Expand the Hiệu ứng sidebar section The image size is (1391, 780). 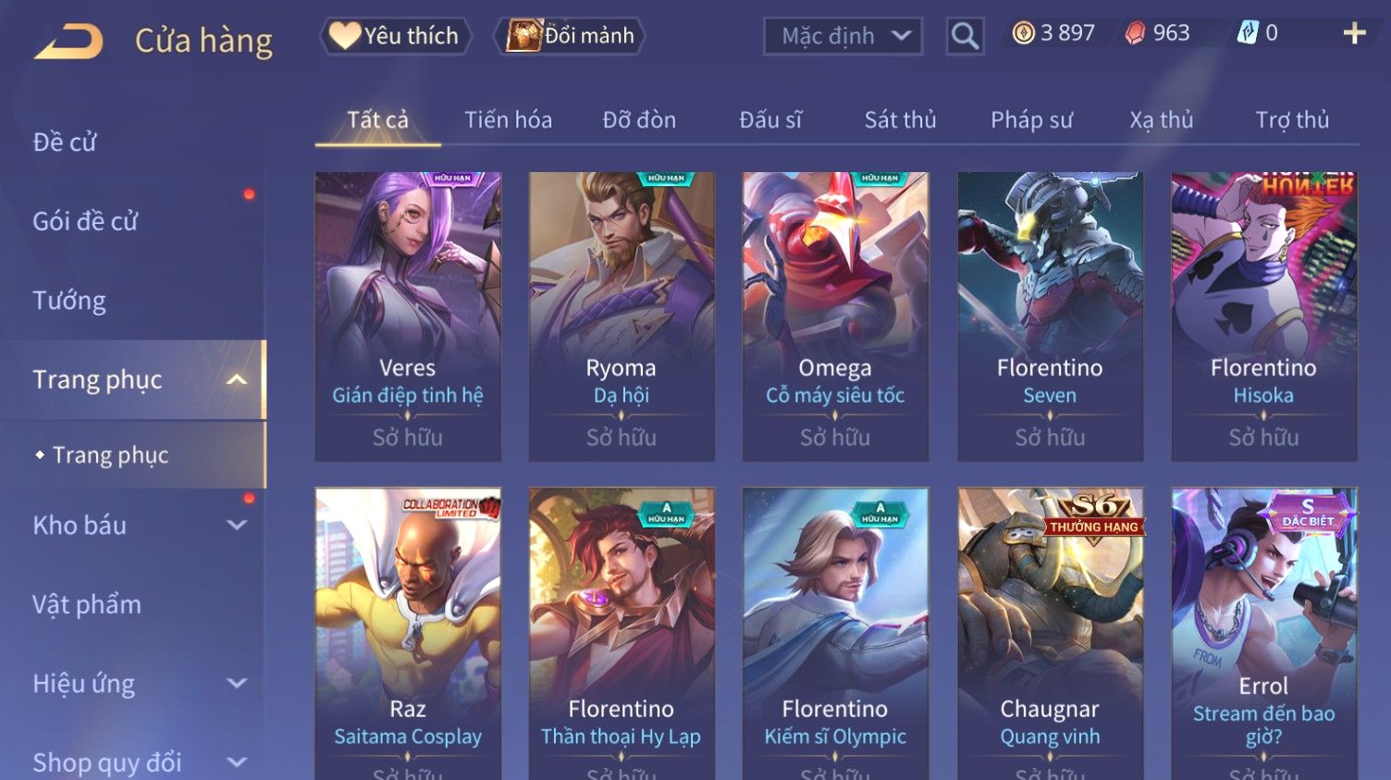237,683
